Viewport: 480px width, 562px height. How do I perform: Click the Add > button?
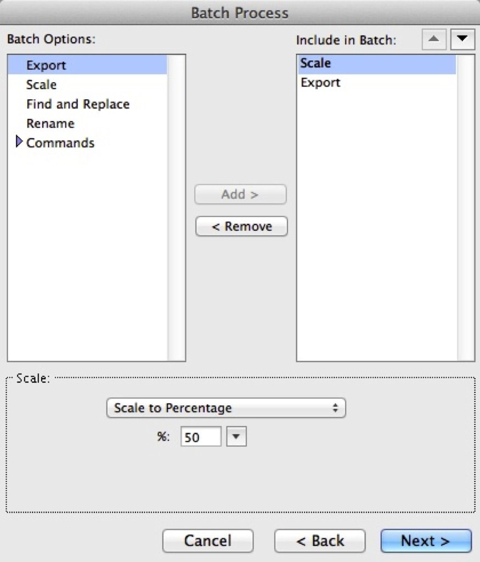pyautogui.click(x=240, y=194)
